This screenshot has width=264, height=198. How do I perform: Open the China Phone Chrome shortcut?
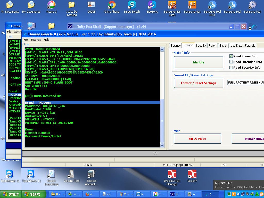pyautogui.click(x=112, y=5)
